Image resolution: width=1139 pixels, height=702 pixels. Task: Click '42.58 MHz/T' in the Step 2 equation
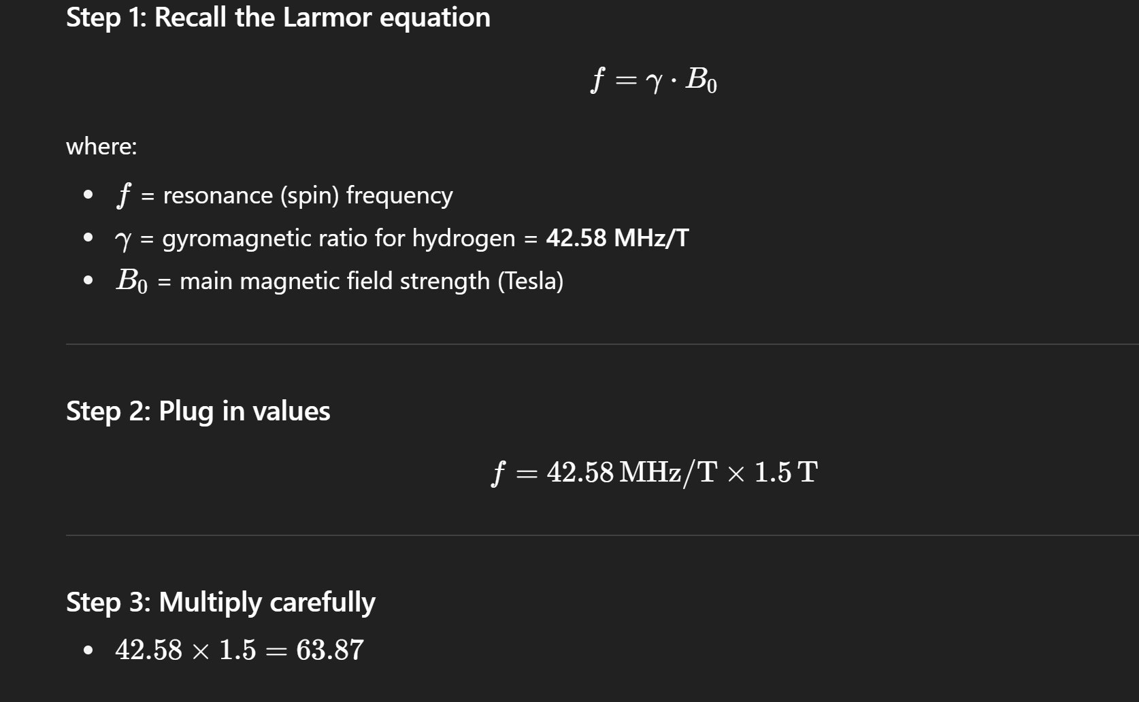632,472
